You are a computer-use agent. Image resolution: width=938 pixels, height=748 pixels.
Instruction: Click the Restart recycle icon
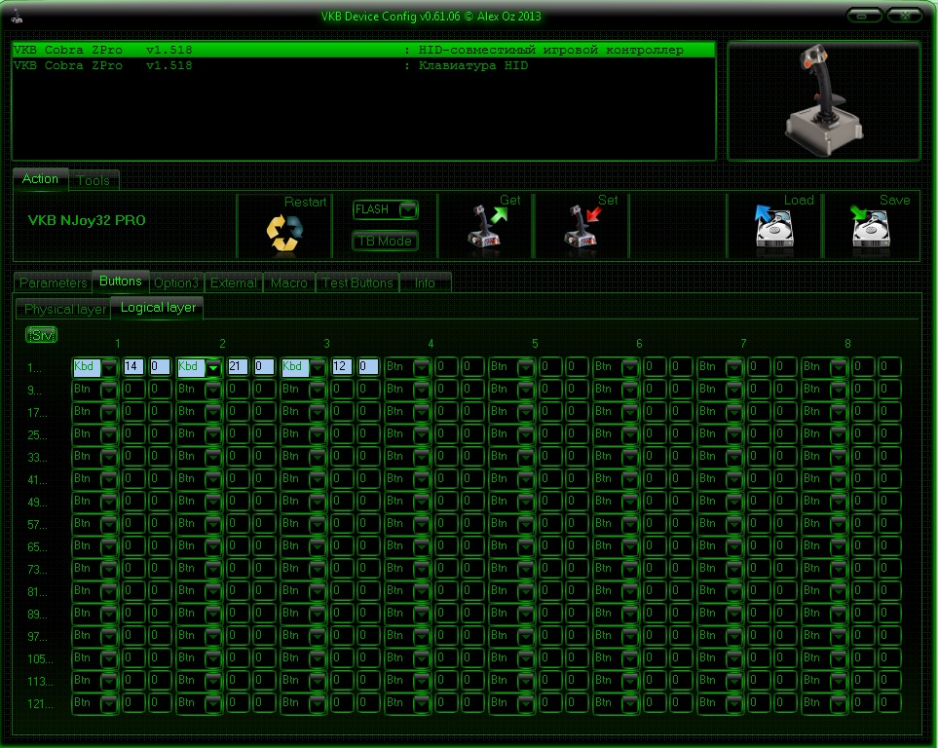[284, 233]
